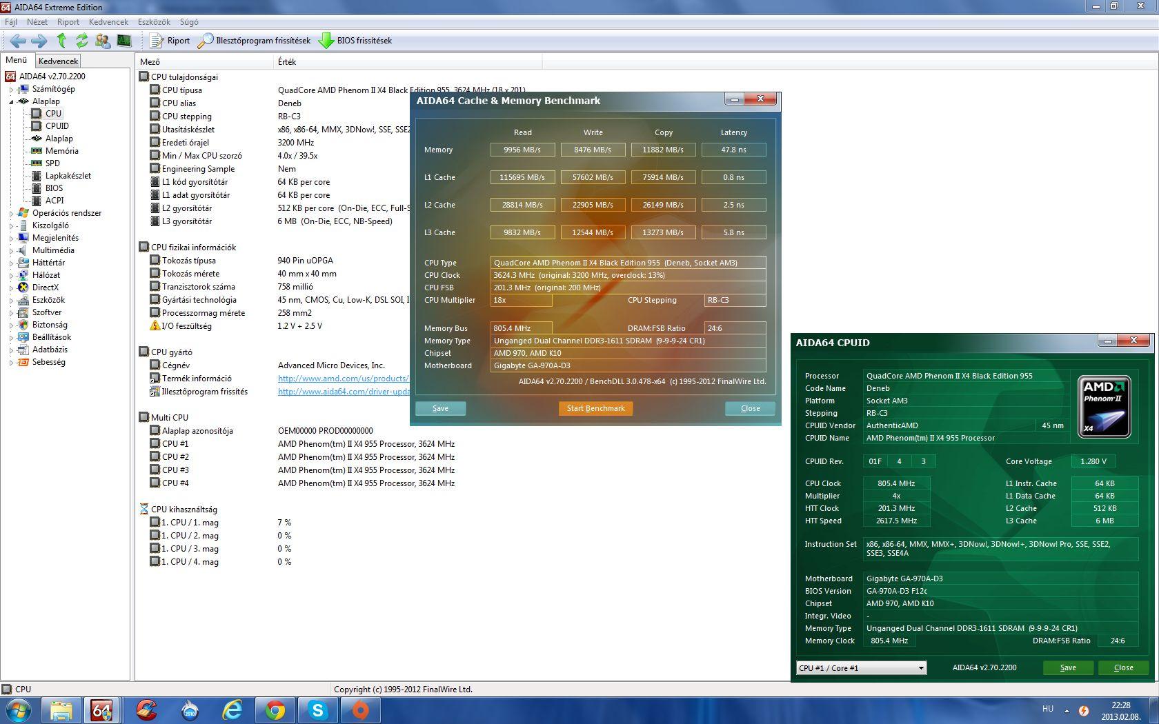The width and height of the screenshot is (1159, 724).
Task: Open the users icon in toolbar
Action: (103, 41)
